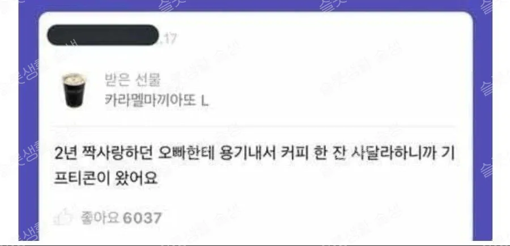Click the size letter L after 카라멜마끼아또

204,101
